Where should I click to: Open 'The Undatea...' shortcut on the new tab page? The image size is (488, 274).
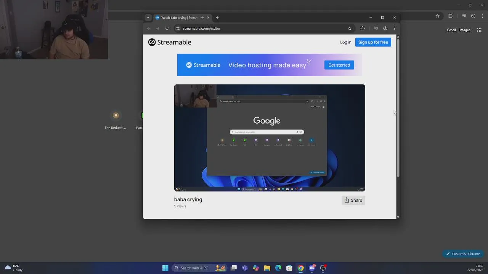click(116, 120)
